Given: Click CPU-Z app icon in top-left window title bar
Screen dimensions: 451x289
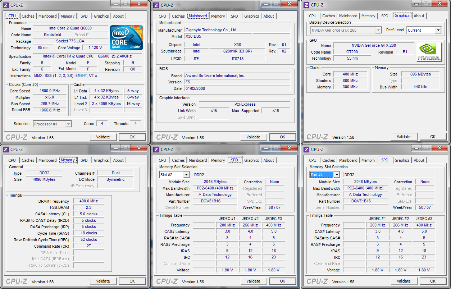Looking at the screenshot, I should point(6,5).
